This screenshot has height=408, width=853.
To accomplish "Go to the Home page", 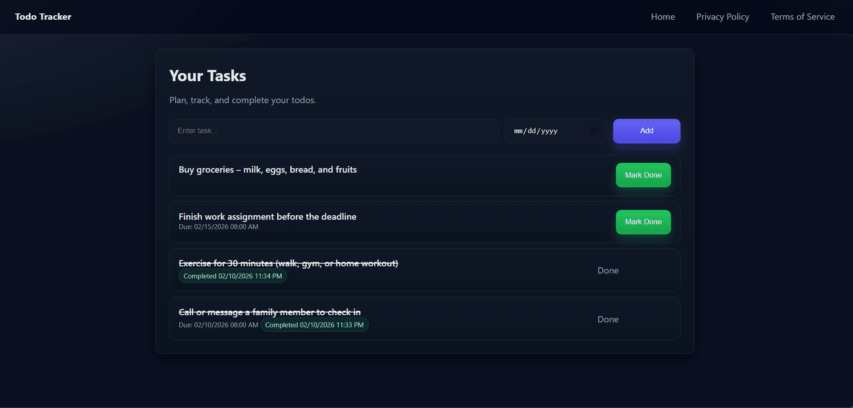I will pyautogui.click(x=663, y=17).
